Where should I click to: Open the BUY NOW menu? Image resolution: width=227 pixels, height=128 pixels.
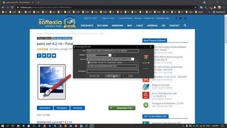103,26
